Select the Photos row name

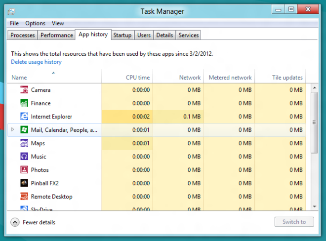click(40, 170)
